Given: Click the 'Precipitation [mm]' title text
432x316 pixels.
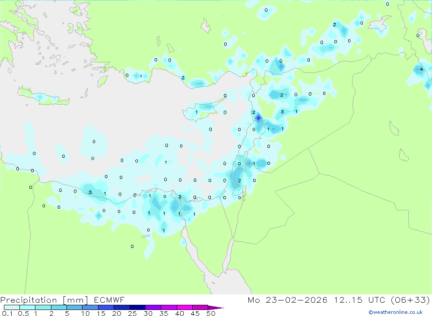Looking at the screenshot, I should (44, 300).
